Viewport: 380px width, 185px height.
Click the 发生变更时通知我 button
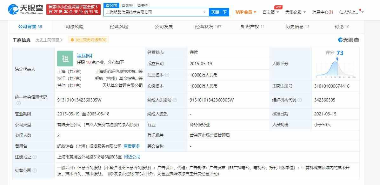[x=88, y=40]
